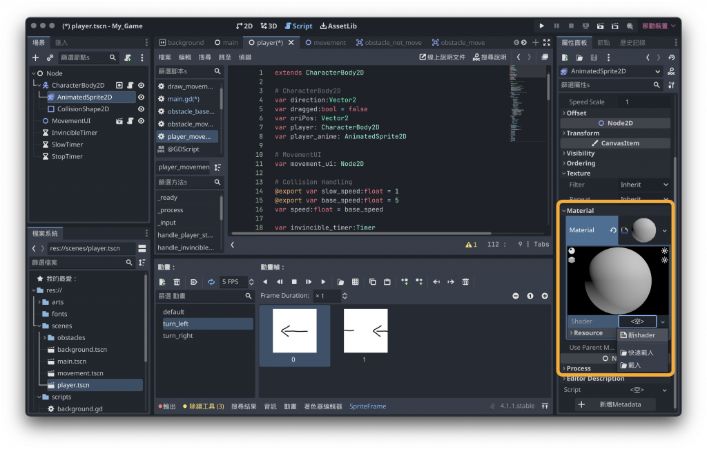The image size is (707, 450).
Task: Click the add Metadata button
Action: point(615,404)
